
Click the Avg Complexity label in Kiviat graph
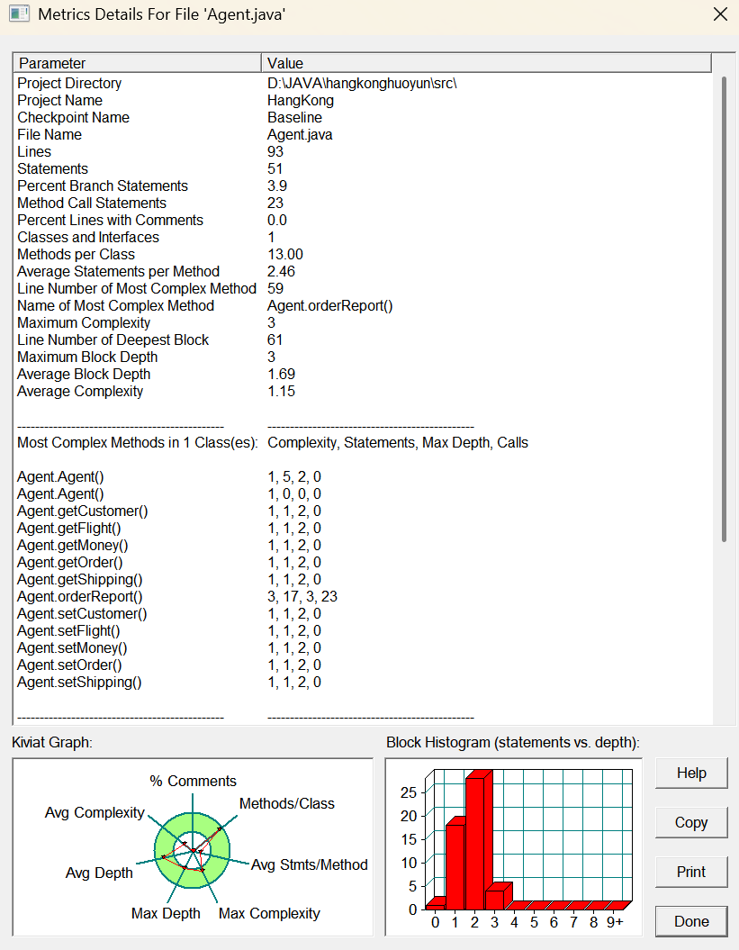pos(95,813)
